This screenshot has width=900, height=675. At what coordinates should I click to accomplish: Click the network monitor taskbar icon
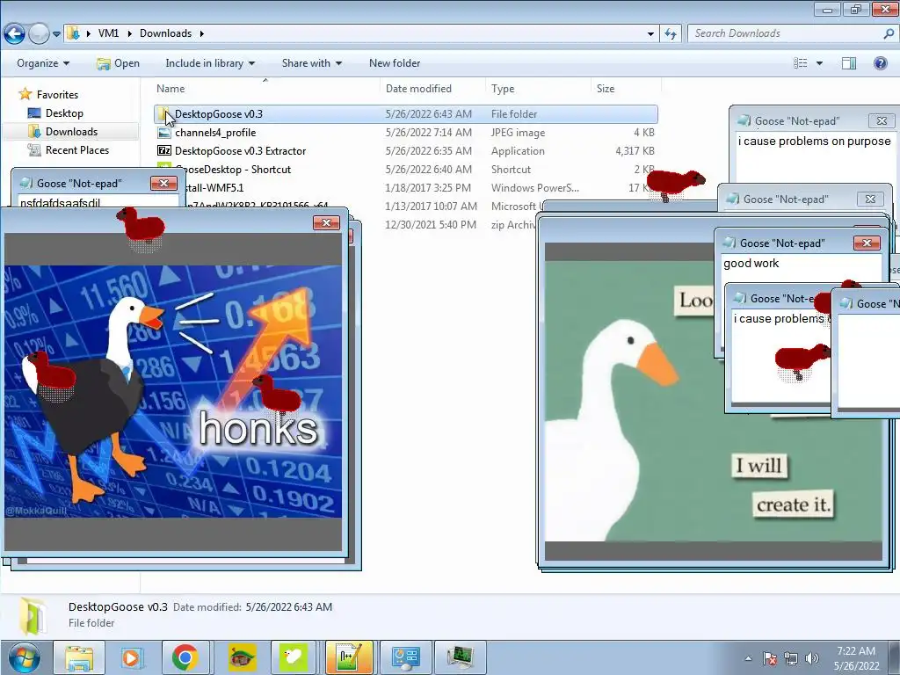460,657
